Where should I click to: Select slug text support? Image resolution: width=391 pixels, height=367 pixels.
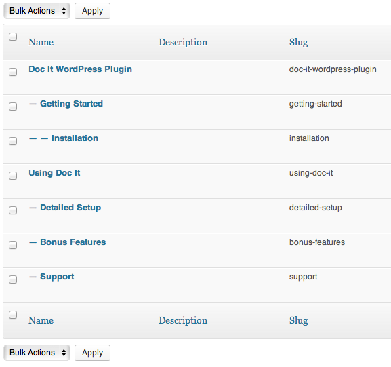pyautogui.click(x=303, y=277)
